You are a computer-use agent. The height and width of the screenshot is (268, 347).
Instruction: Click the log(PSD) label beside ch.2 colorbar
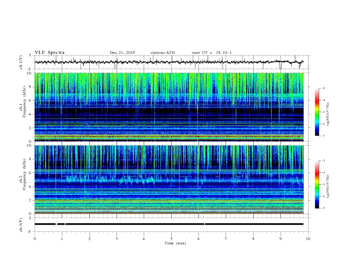click(328, 187)
